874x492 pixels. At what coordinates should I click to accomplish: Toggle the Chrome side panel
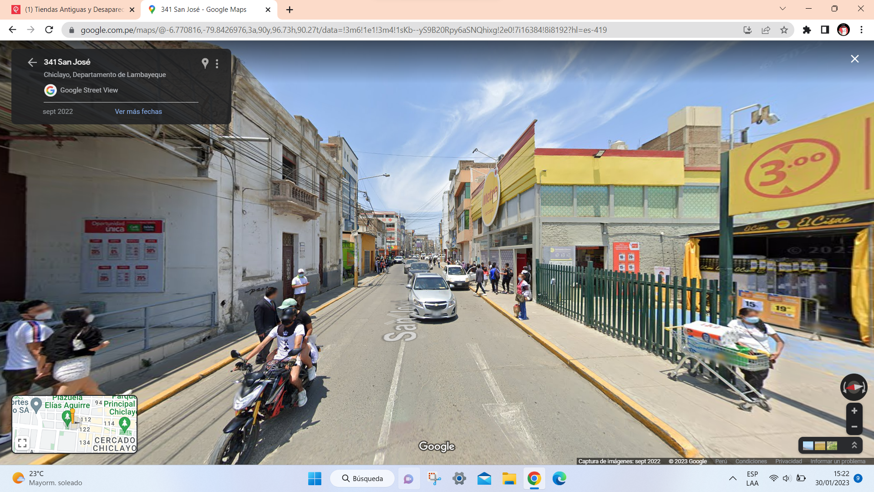pyautogui.click(x=825, y=30)
